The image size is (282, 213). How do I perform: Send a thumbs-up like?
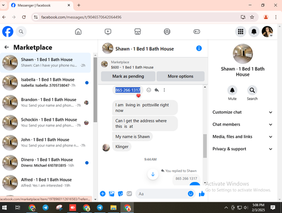(202, 194)
